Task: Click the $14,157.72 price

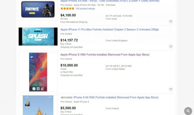Action: point(69,40)
